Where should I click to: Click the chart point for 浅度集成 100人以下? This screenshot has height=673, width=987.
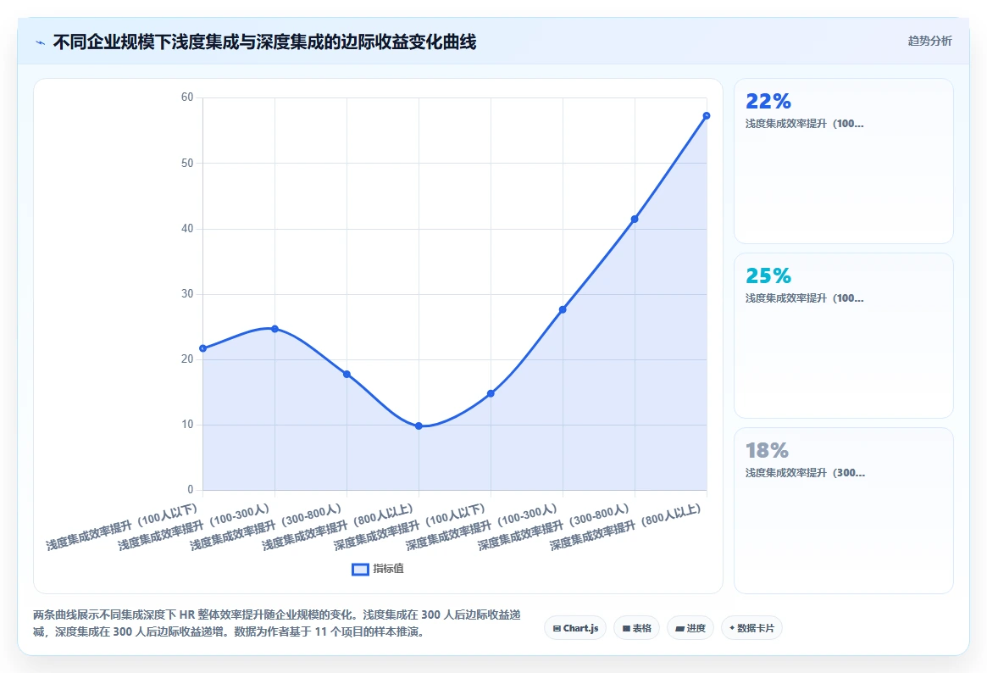[x=202, y=348]
